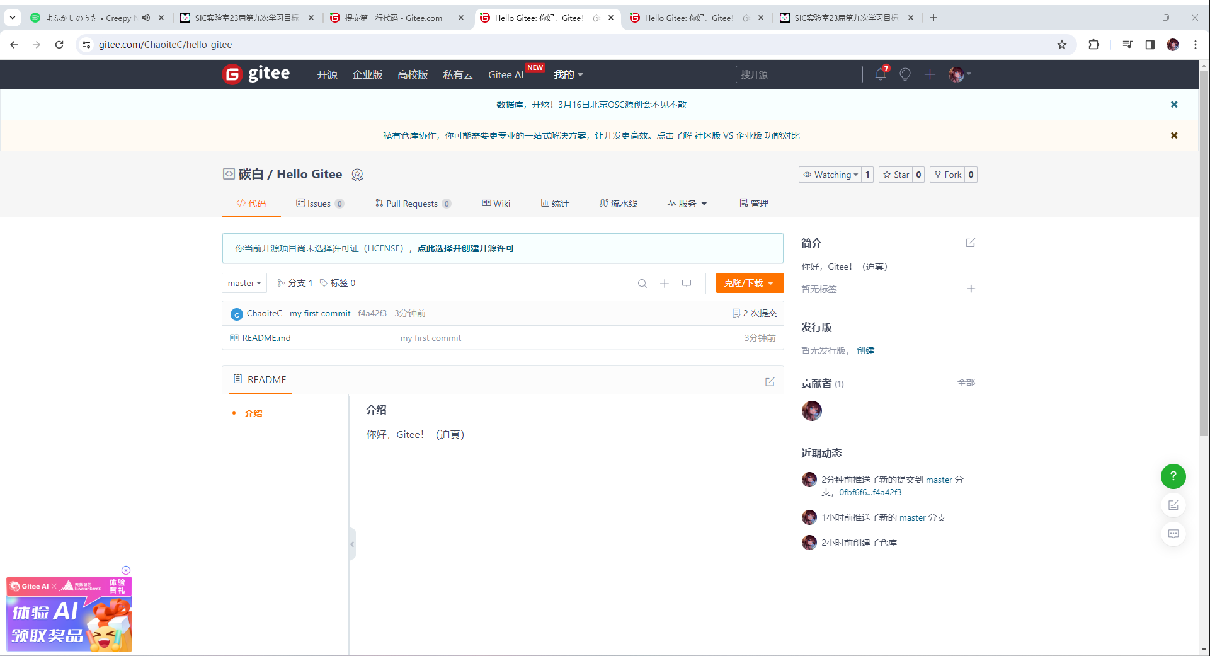Open the 企业版 navigation item
The image size is (1210, 656).
tap(367, 74)
